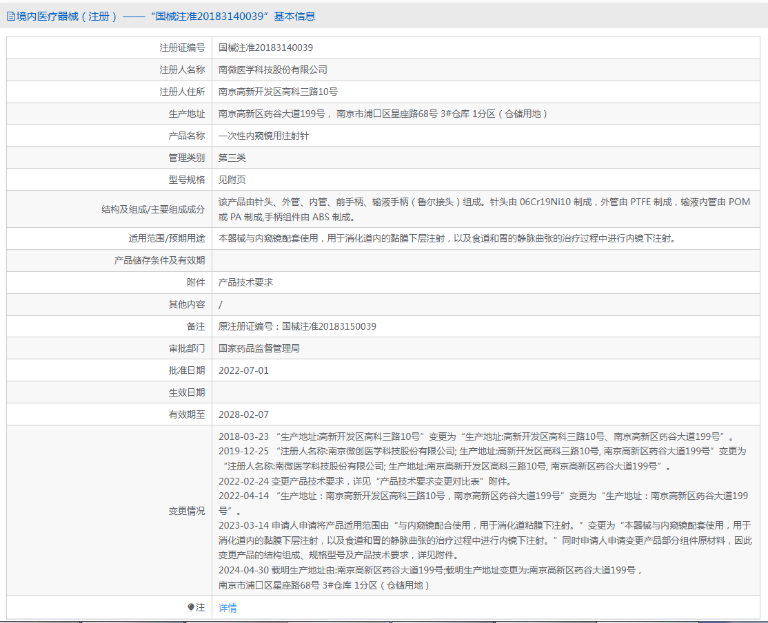
Task: Select the 2024-04-30 change record line
Action: click(430, 578)
